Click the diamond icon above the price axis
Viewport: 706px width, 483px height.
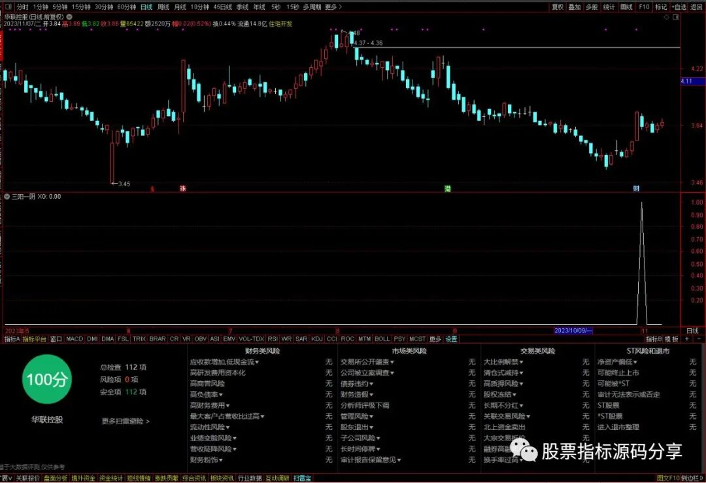pos(667,17)
